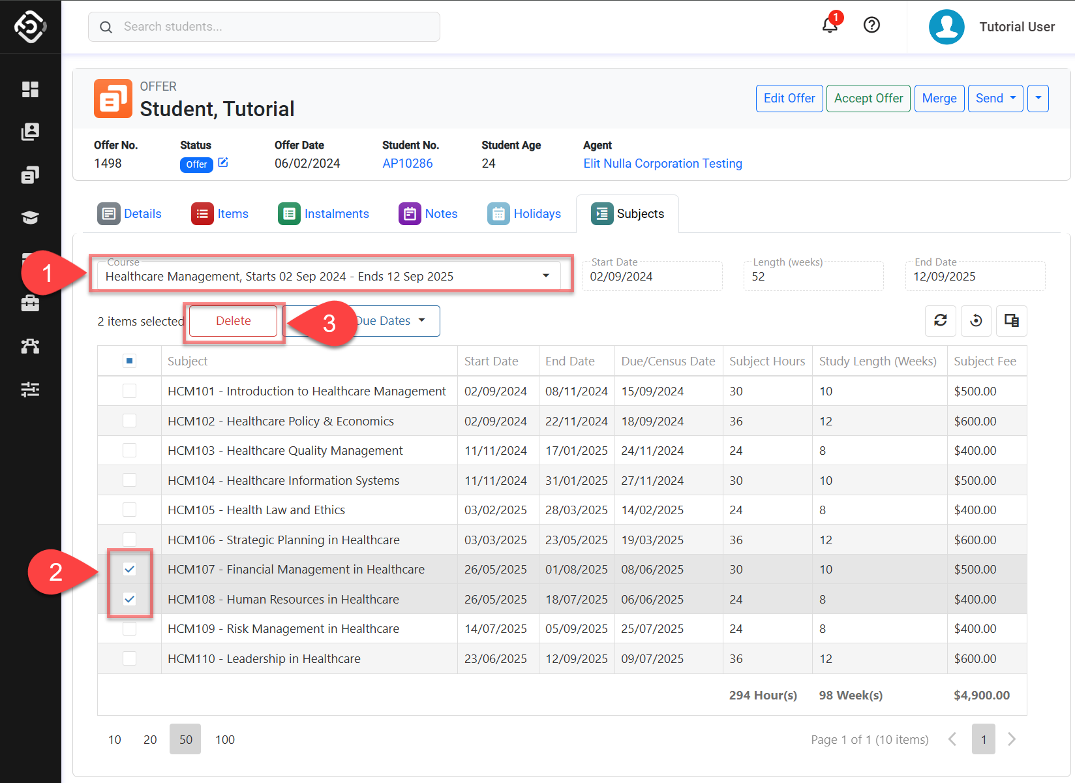Go to next page arrow
Screen dimensions: 1075x783
(1012, 739)
